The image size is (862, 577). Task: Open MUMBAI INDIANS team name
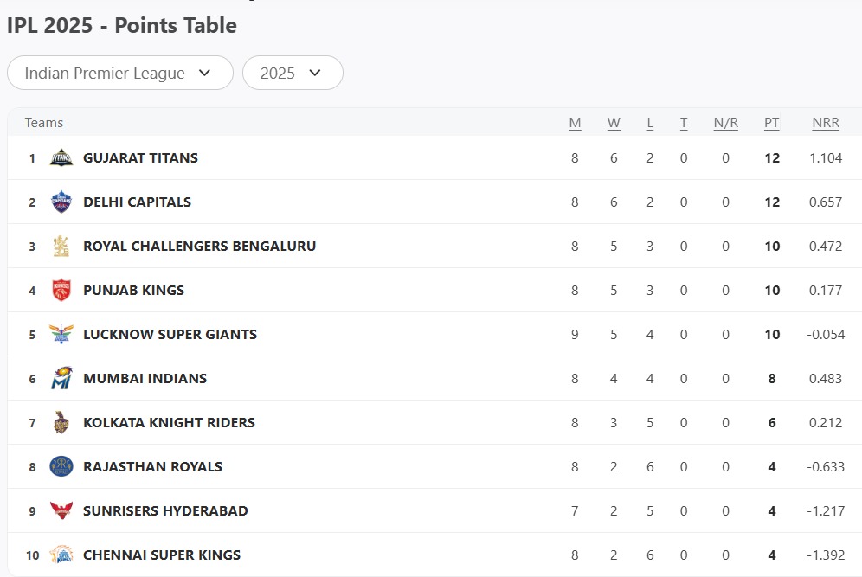(145, 378)
